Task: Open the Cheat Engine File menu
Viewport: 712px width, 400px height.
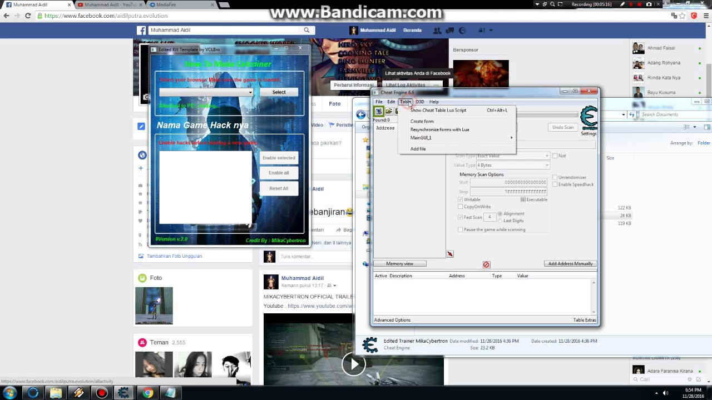Action: coord(379,102)
